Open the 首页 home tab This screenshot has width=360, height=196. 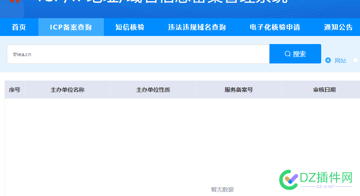coord(19,27)
